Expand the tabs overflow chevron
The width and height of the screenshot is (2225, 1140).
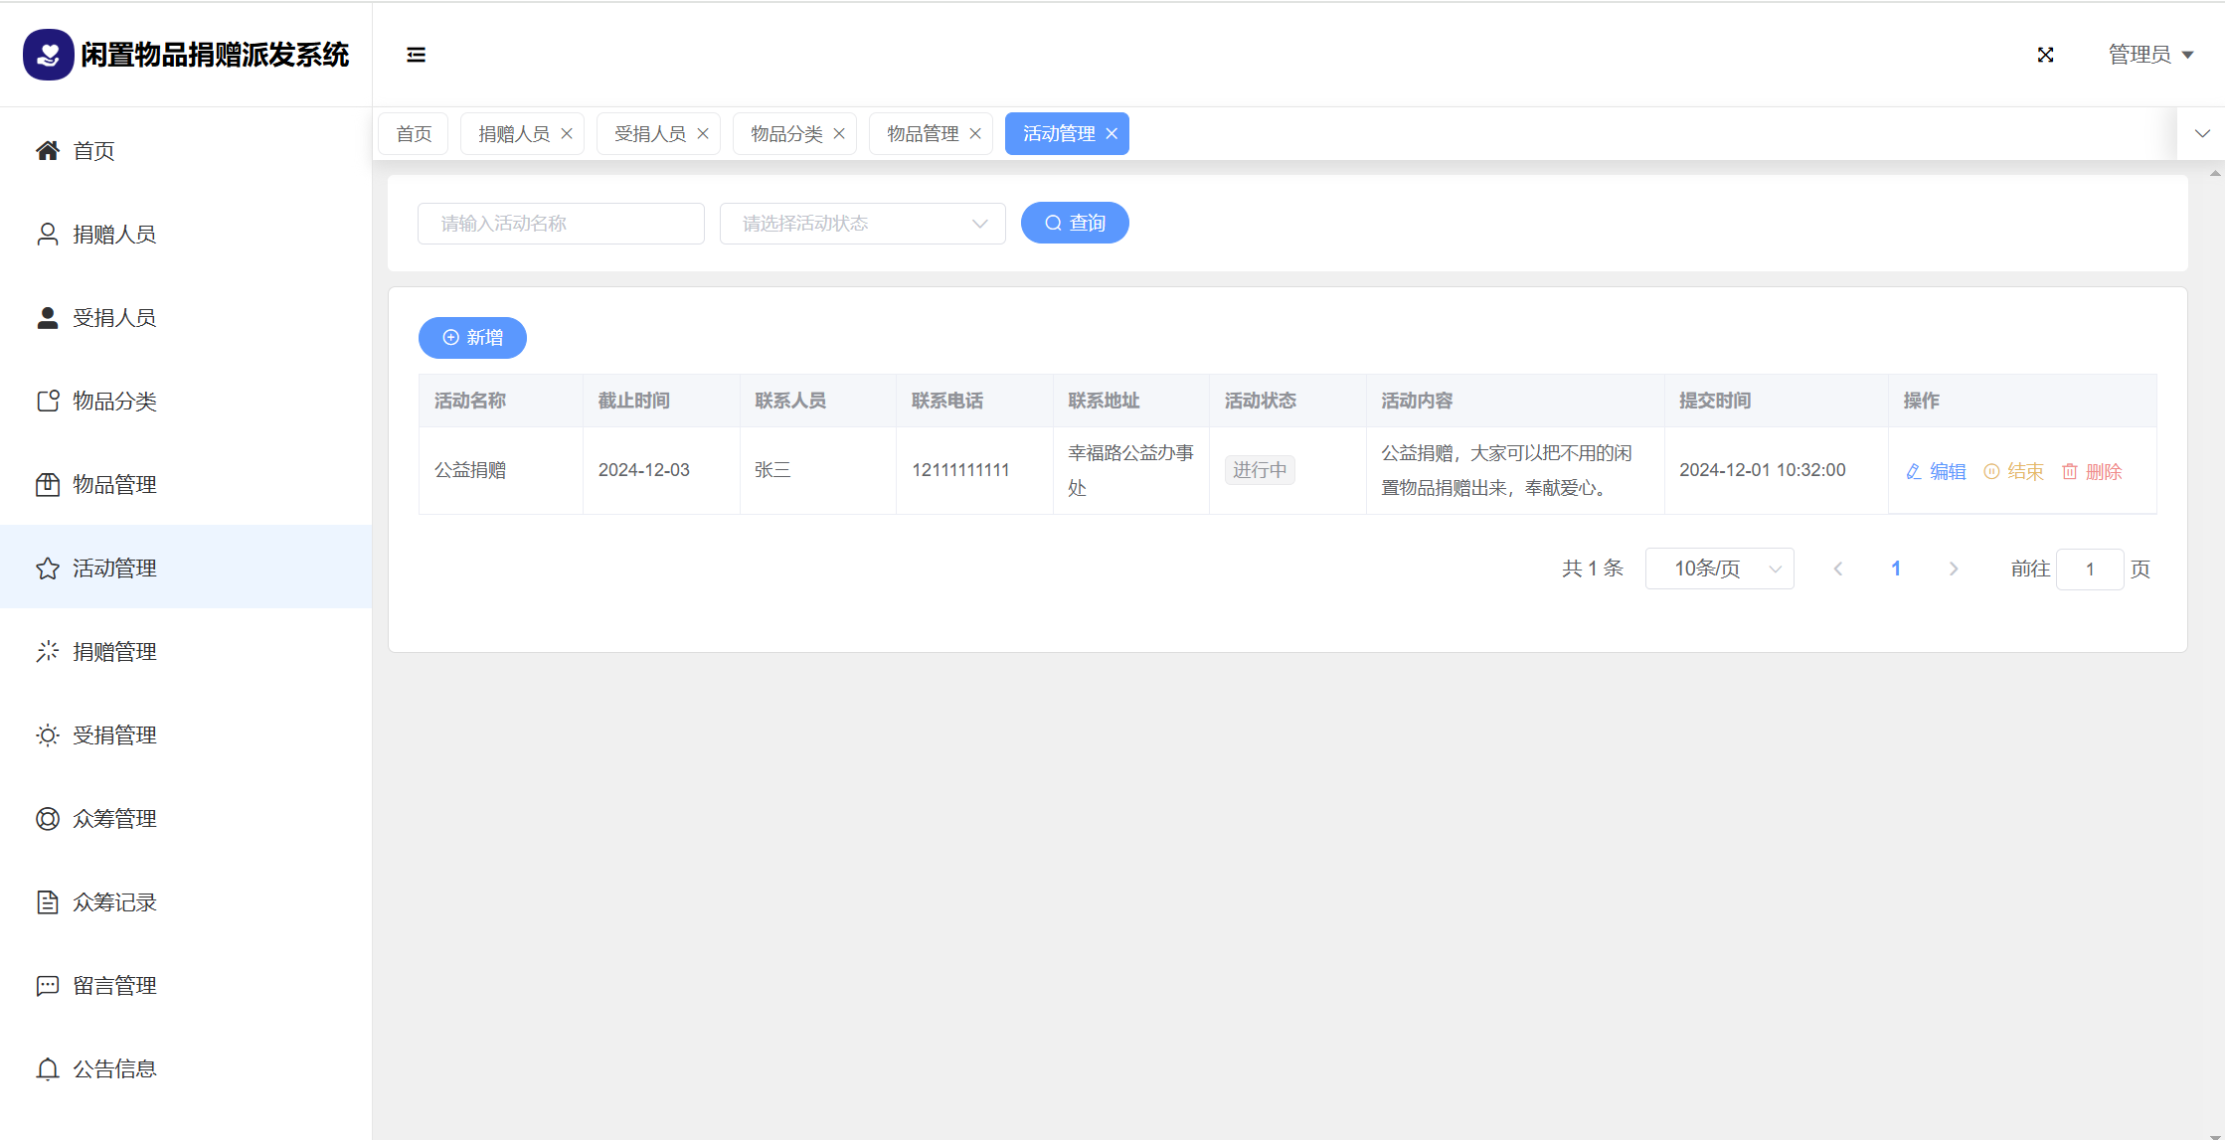coord(2202,134)
